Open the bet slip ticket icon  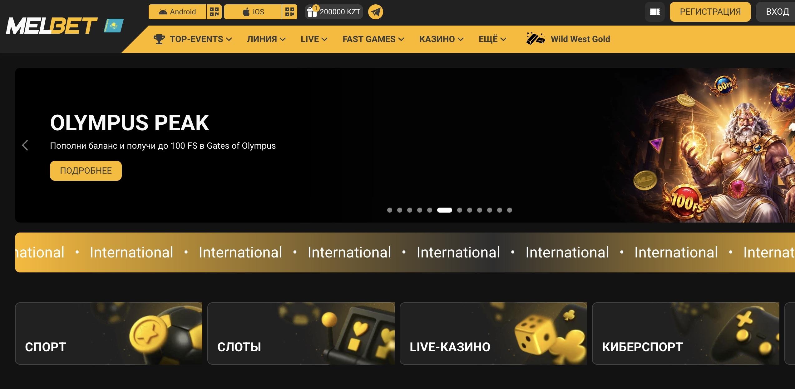(655, 12)
